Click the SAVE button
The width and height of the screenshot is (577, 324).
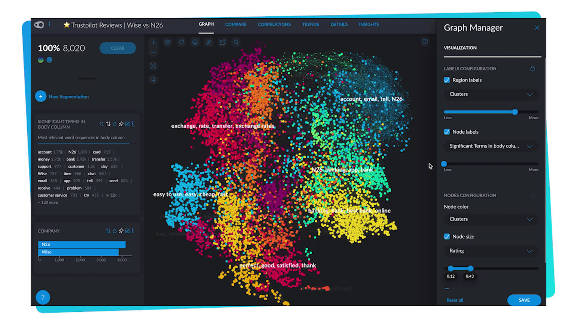524,300
